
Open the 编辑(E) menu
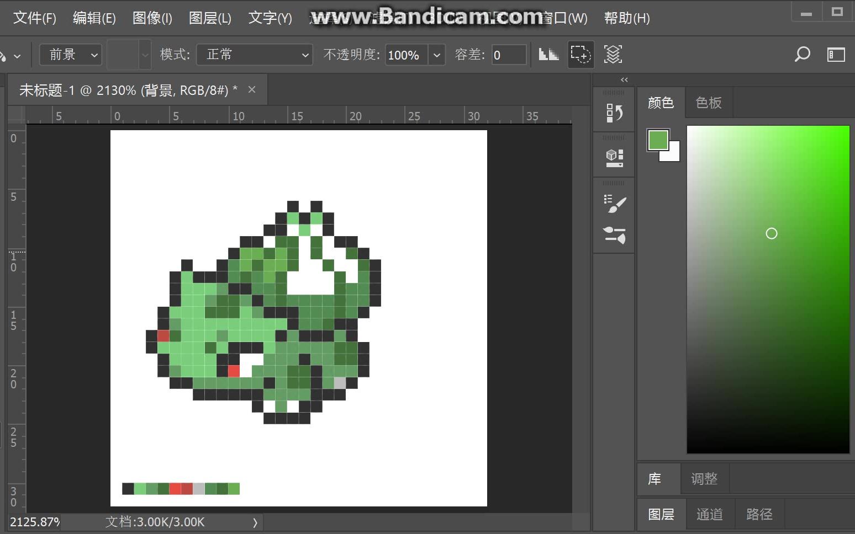click(94, 18)
